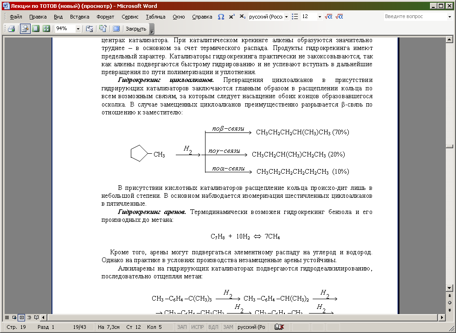The width and height of the screenshot is (456, 333).
Task: Click the CH3CH2CH2CH2CH2CH3 (10%) product
Action: pyautogui.click(x=303, y=171)
